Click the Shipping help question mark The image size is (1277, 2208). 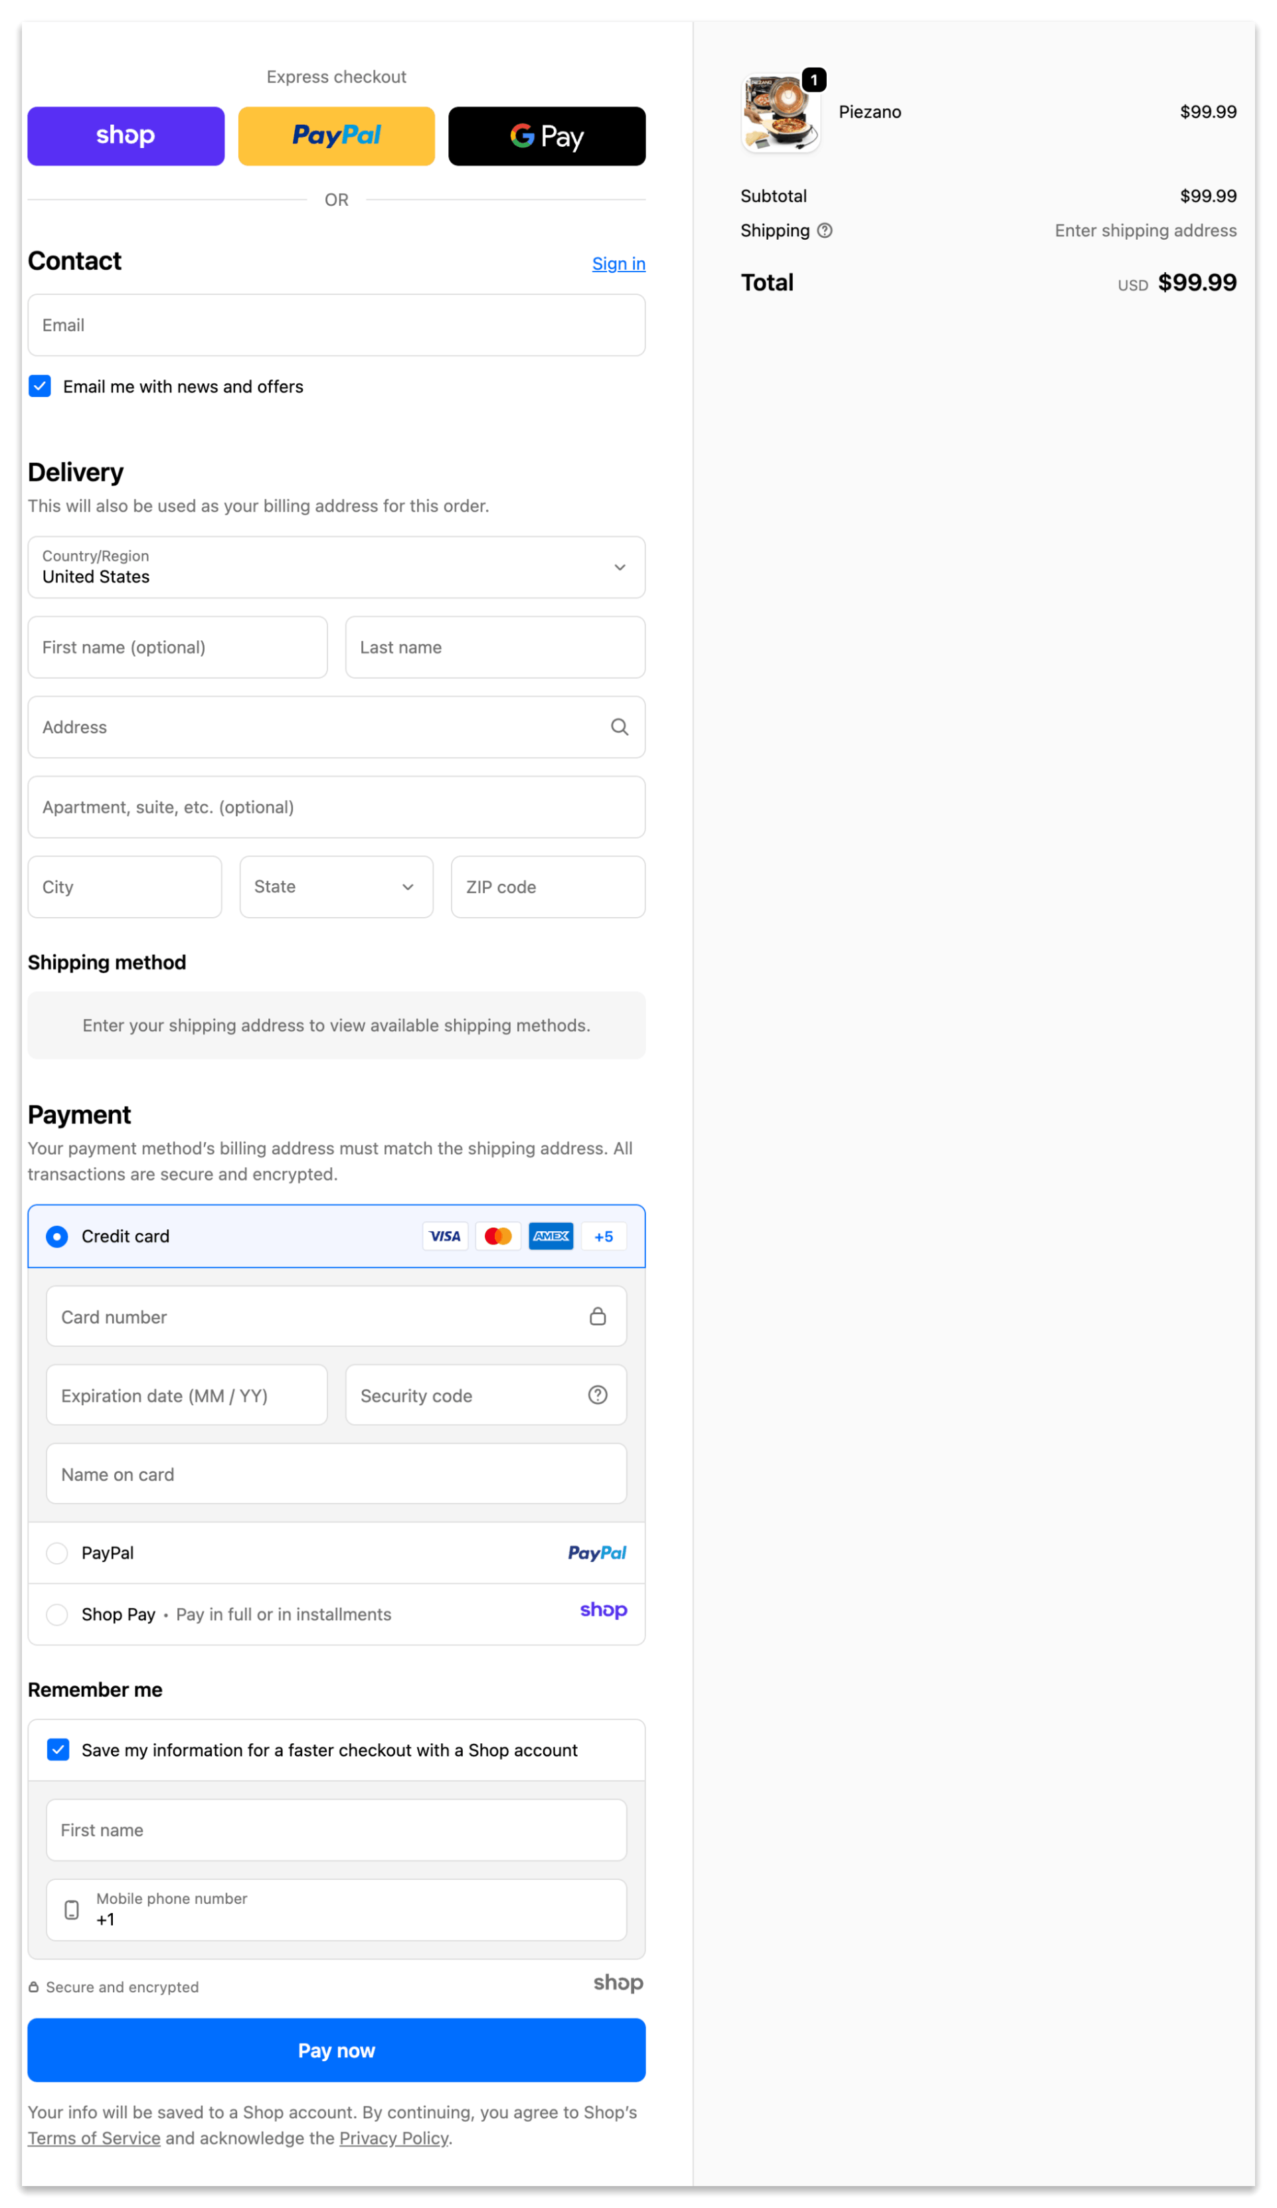pyautogui.click(x=825, y=230)
